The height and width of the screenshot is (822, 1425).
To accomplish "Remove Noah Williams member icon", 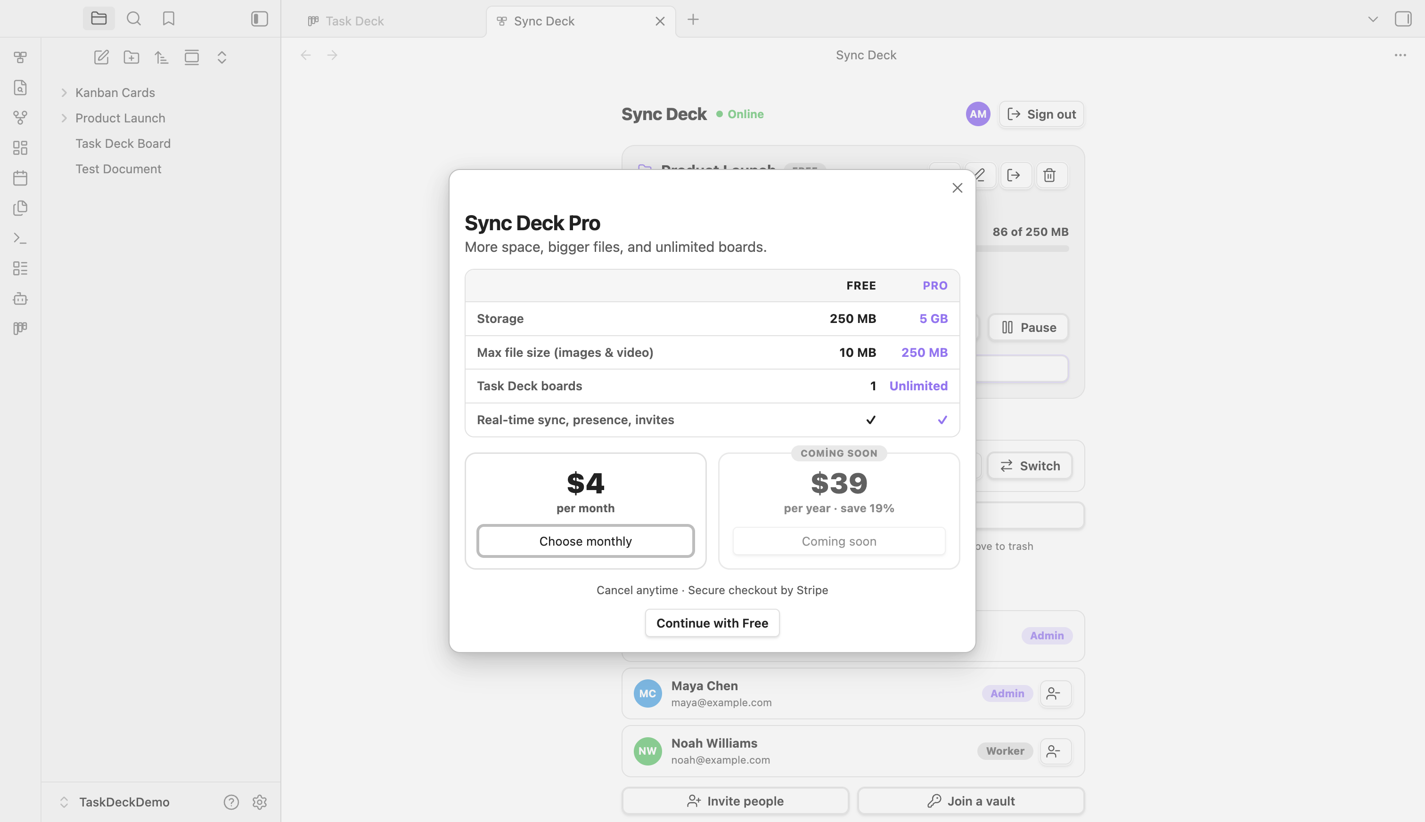I will click(x=1055, y=751).
